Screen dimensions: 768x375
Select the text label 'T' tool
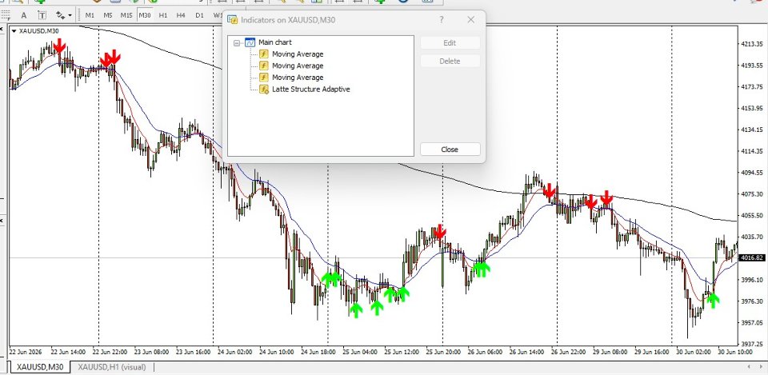[42, 15]
